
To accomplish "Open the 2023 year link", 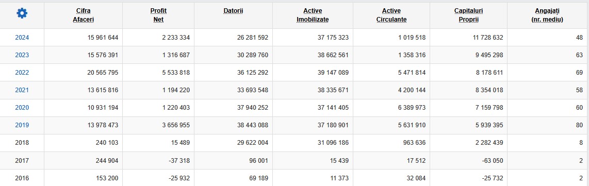I will click(x=22, y=55).
